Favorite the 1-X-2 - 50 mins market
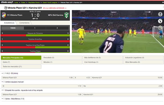Screen dimensions: 164x105 pyautogui.click(x=4, y=73)
